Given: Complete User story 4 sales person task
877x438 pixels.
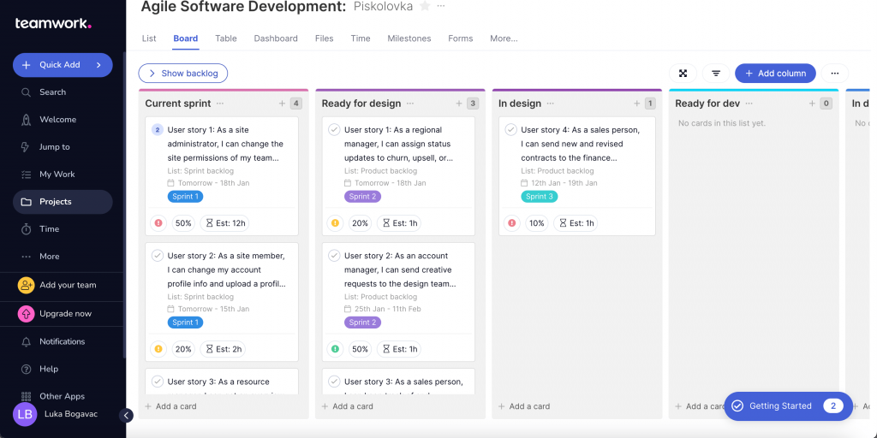Looking at the screenshot, I should 511,130.
